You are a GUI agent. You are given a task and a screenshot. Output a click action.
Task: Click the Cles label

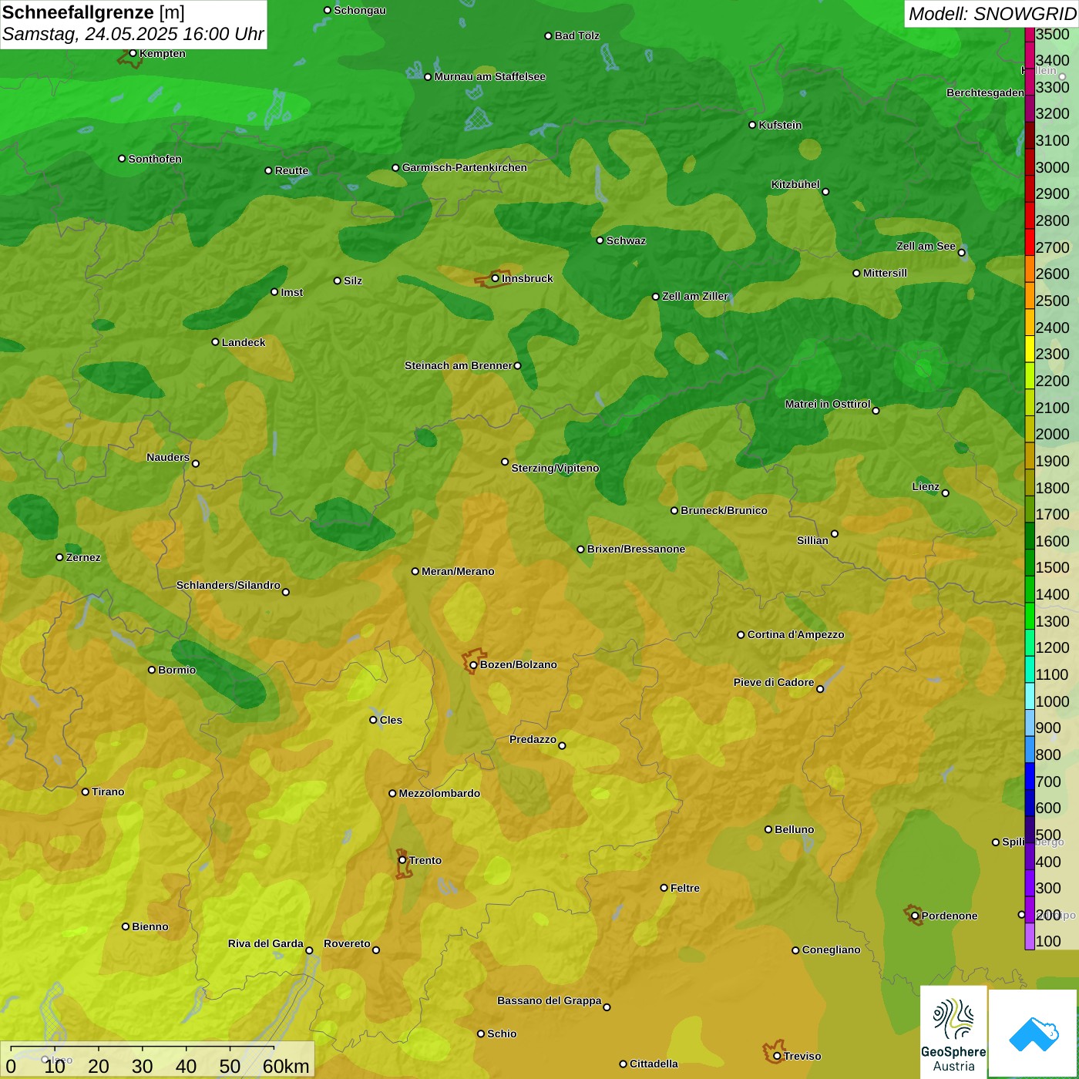(x=392, y=720)
